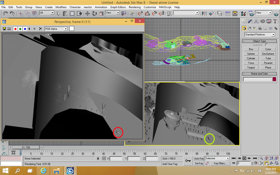
Task: Click the time slider showing 0 / 100
Action: [x=26, y=147]
